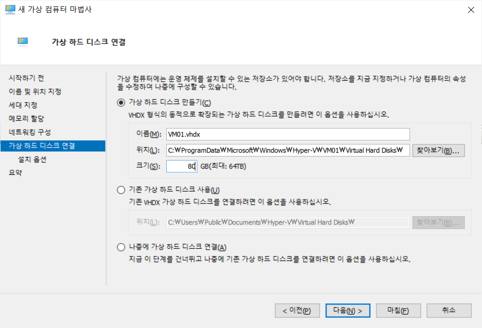Click the 이전 button
The width and height of the screenshot is (482, 328).
coord(297,311)
